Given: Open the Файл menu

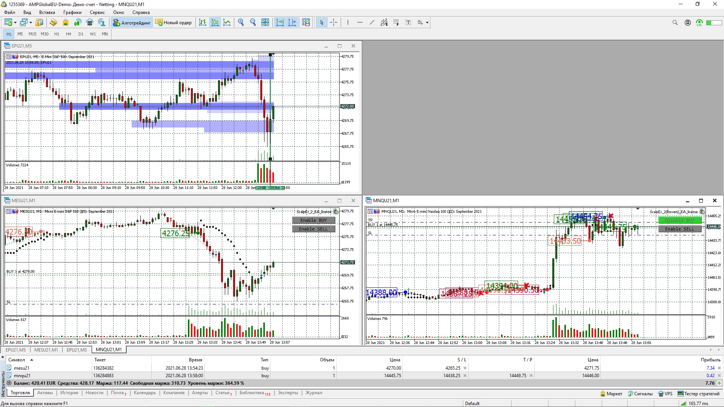Looking at the screenshot, I should pyautogui.click(x=10, y=12).
